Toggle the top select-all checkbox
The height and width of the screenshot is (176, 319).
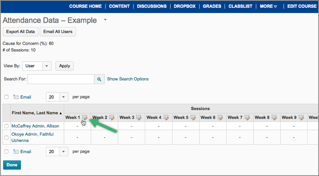coord(6,97)
